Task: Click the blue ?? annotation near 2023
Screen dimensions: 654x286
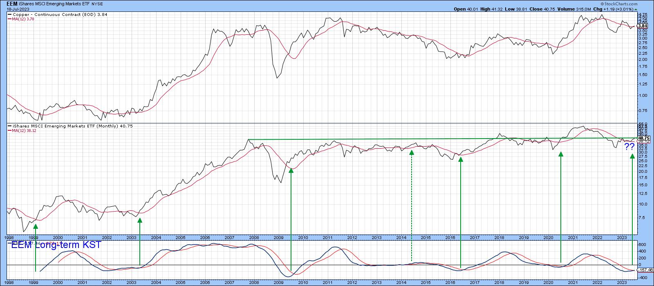Action: pos(629,147)
